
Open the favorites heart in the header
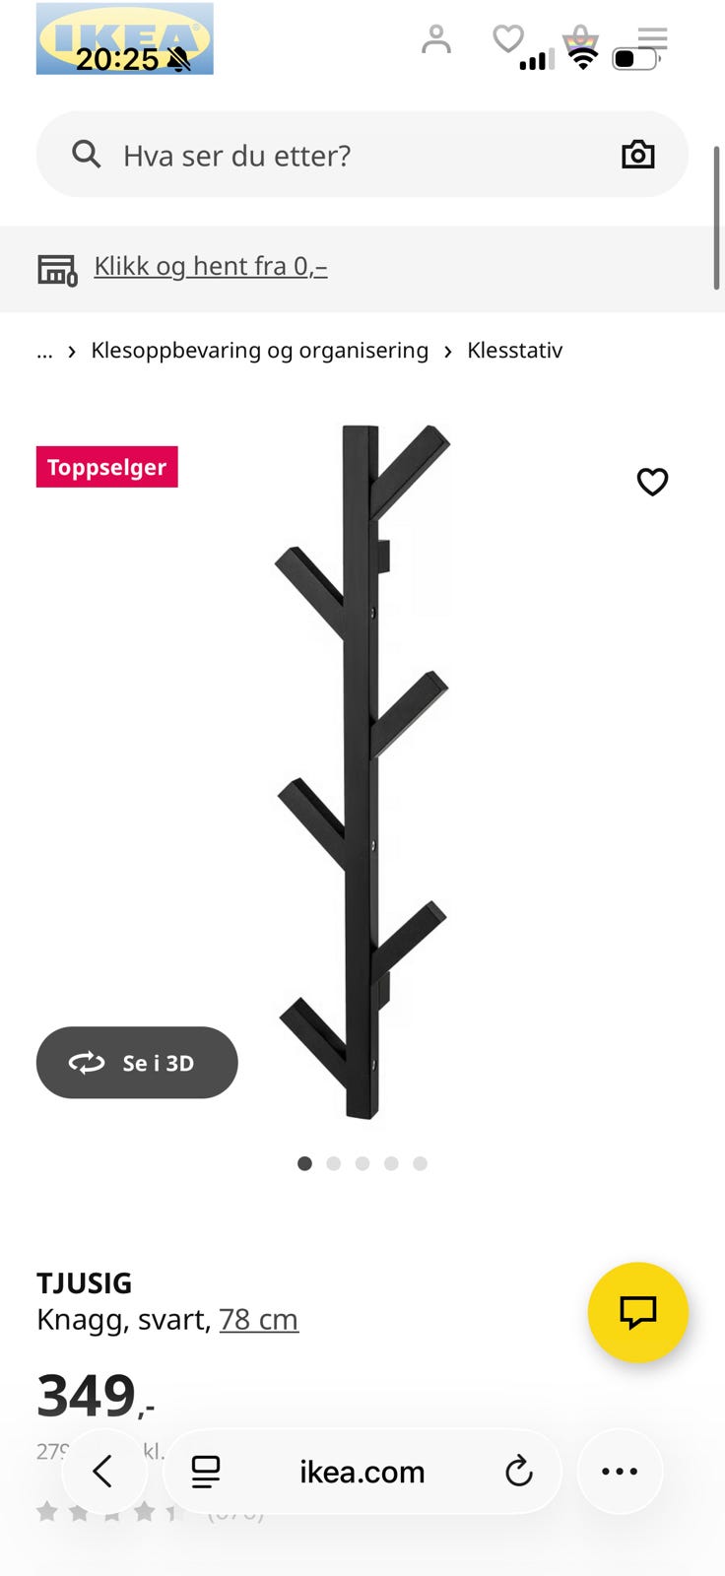[x=508, y=39]
